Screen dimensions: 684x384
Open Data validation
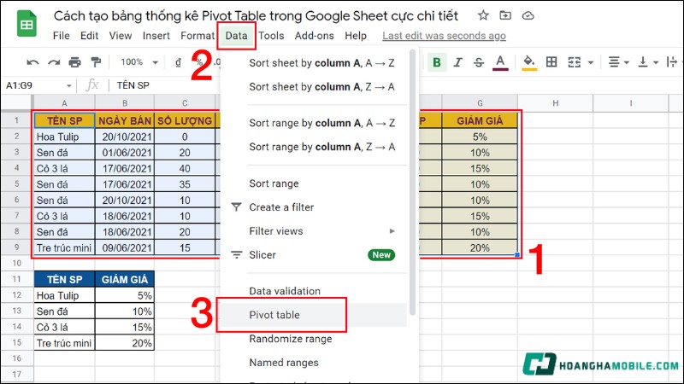(314, 291)
